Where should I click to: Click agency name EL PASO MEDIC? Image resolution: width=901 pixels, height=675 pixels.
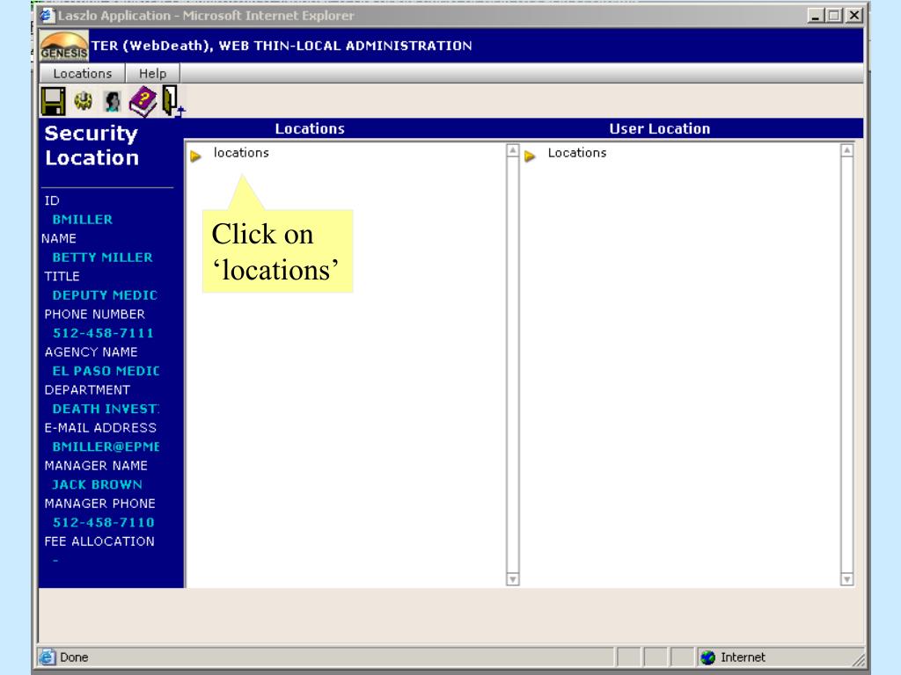tap(106, 371)
